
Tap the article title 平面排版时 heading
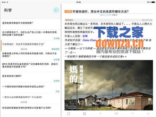(x=100, y=11)
